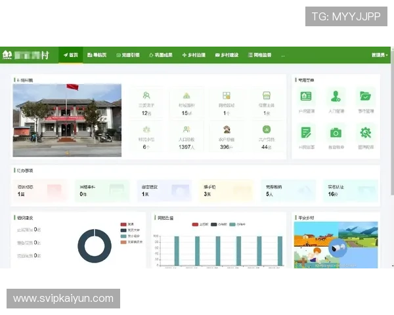Open the 导航页 navigation tab
The image size is (394, 315).
97,55
